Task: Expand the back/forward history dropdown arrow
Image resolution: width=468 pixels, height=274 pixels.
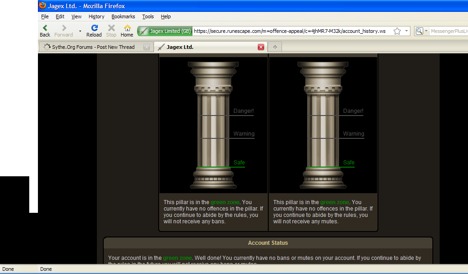Action: 80,31
